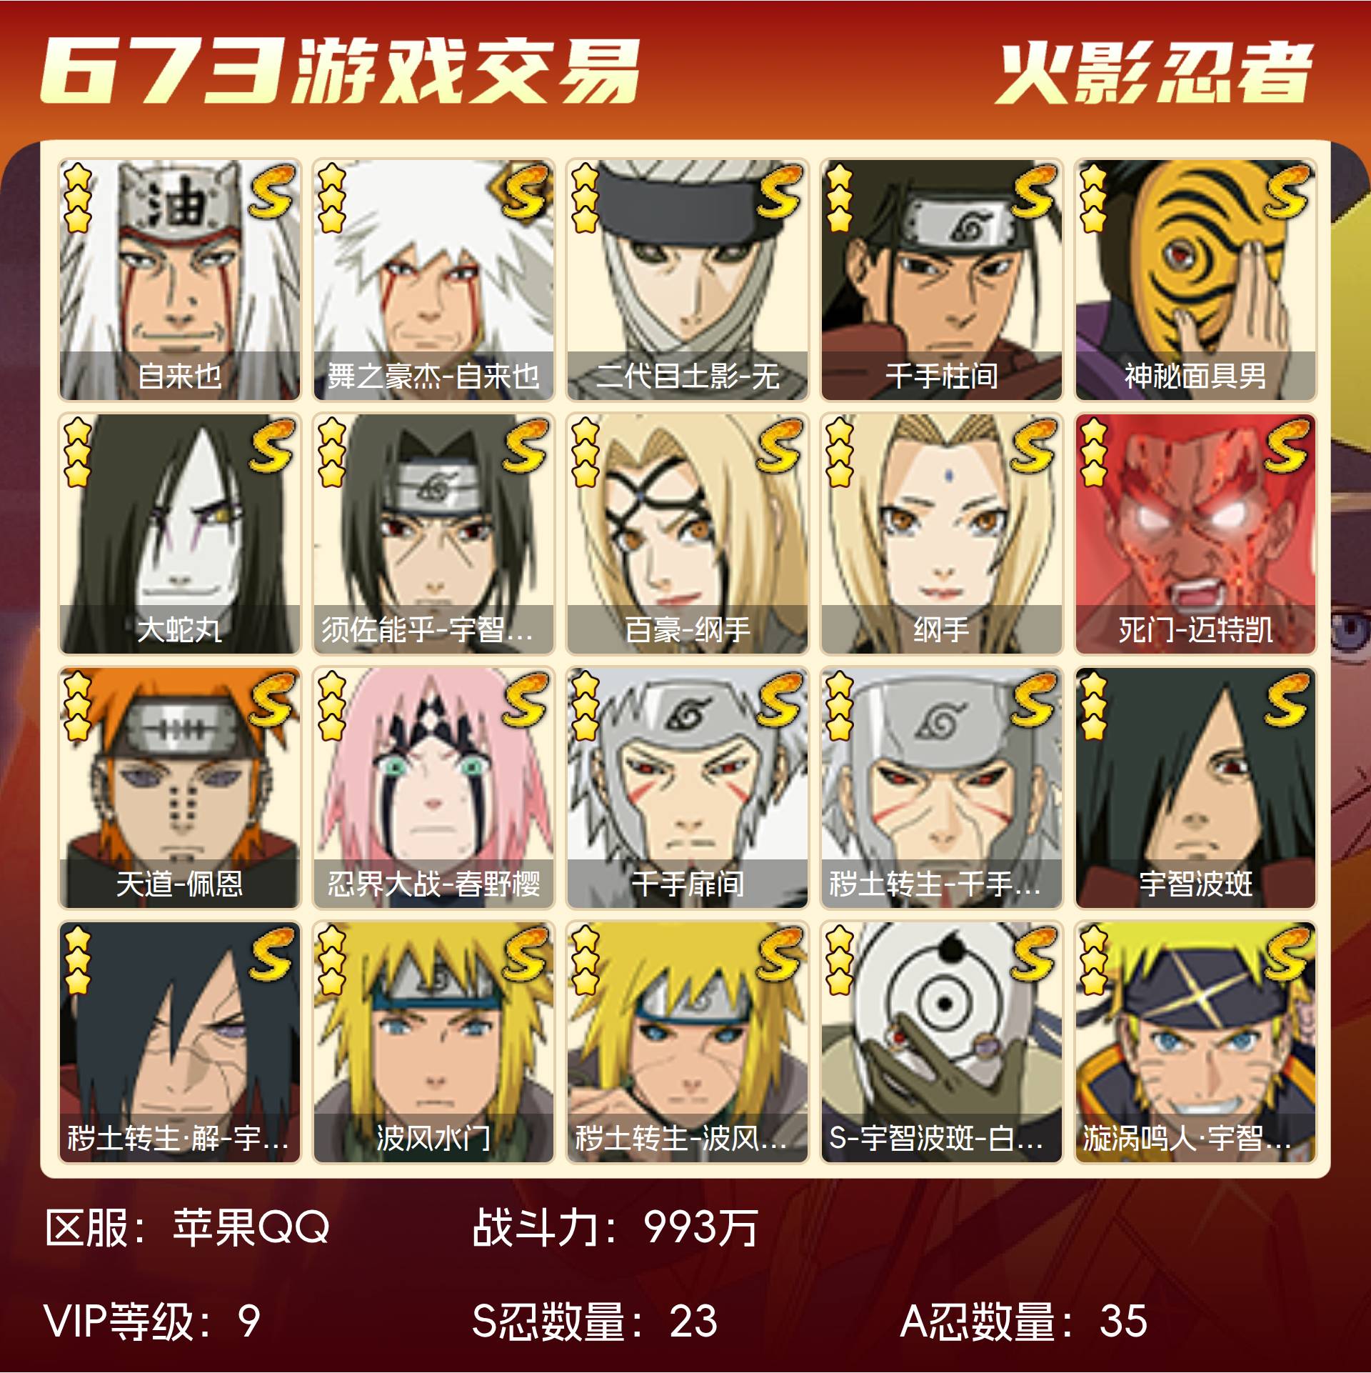Choose the 神秘面具男 masked character card
Screen dimensions: 1371x1373
click(1196, 279)
